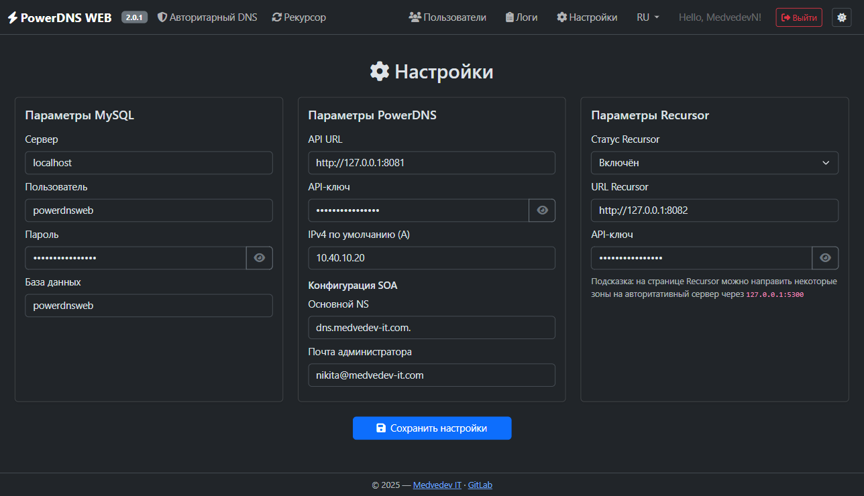The width and height of the screenshot is (864, 496).
Task: Click the theme toggle sun icon
Action: 841,17
